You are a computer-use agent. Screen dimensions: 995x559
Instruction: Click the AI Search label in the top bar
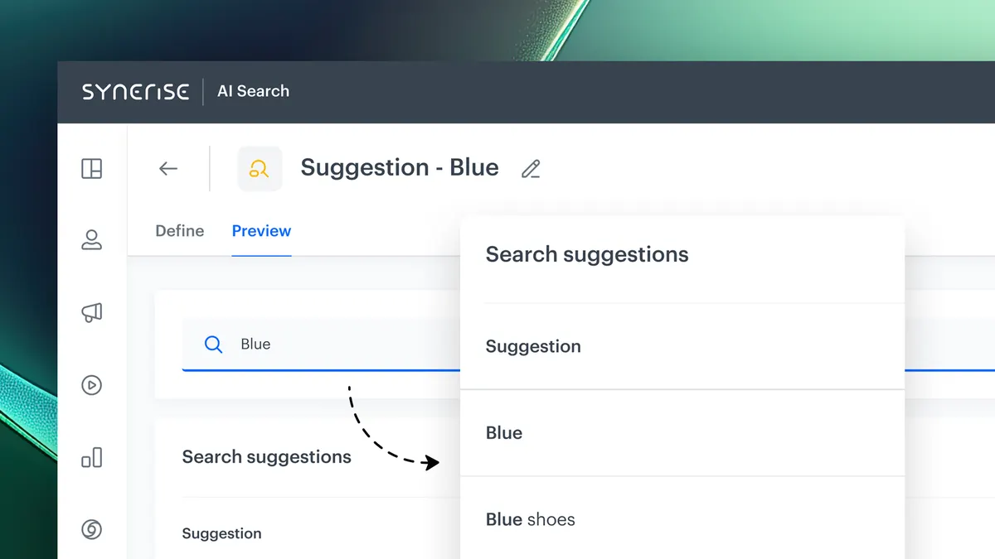coord(253,91)
